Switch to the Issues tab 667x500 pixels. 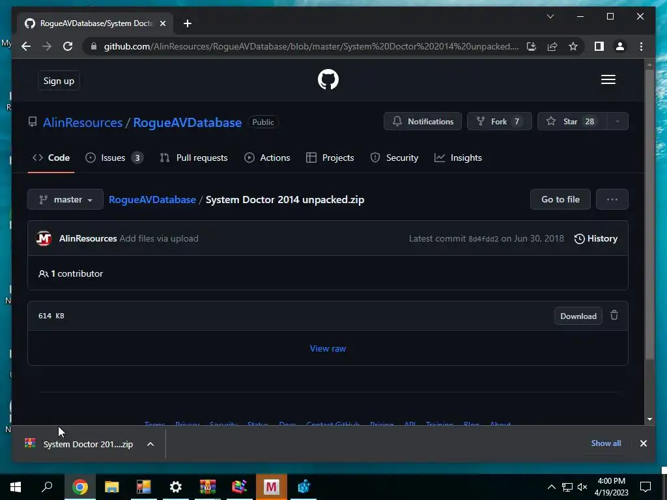click(x=113, y=158)
